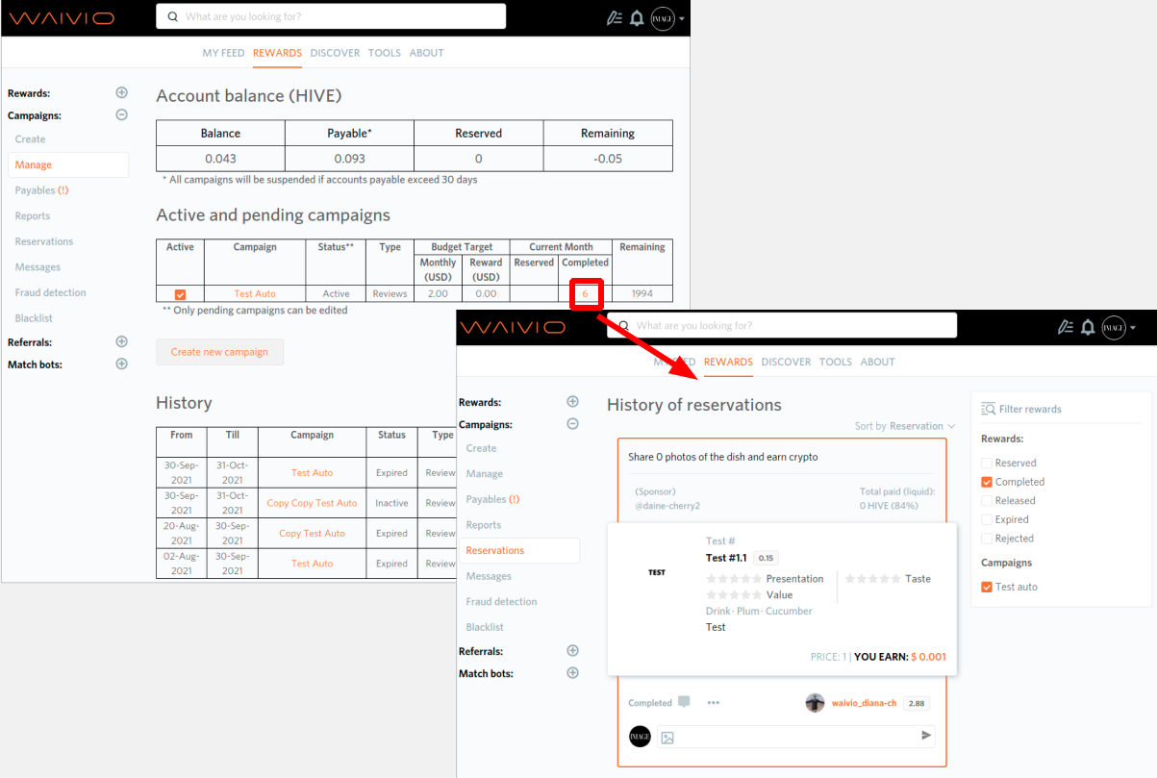Click the image attach icon in comment box
Image resolution: width=1157 pixels, height=778 pixels.
coord(667,738)
